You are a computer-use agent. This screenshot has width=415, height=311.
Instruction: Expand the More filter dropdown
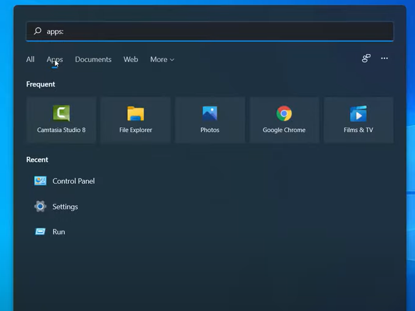[x=162, y=60]
